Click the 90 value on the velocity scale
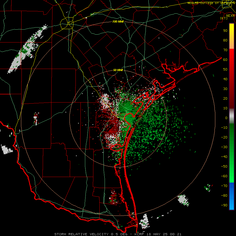The width and height of the screenshot is (236, 236). (225, 31)
